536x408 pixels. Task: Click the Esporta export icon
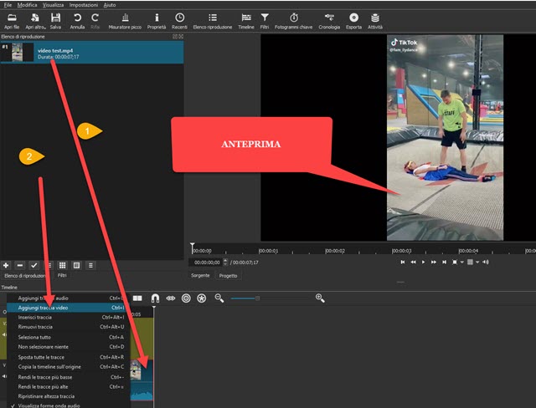[x=353, y=21]
